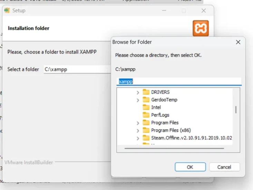The height and width of the screenshot is (190, 253).
Task: Select the GerdooTemp folder icon
Action: 146,99
